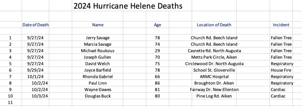Select the date cell 10/3/24
Viewport: 302px width, 107px height.
pos(36,96)
